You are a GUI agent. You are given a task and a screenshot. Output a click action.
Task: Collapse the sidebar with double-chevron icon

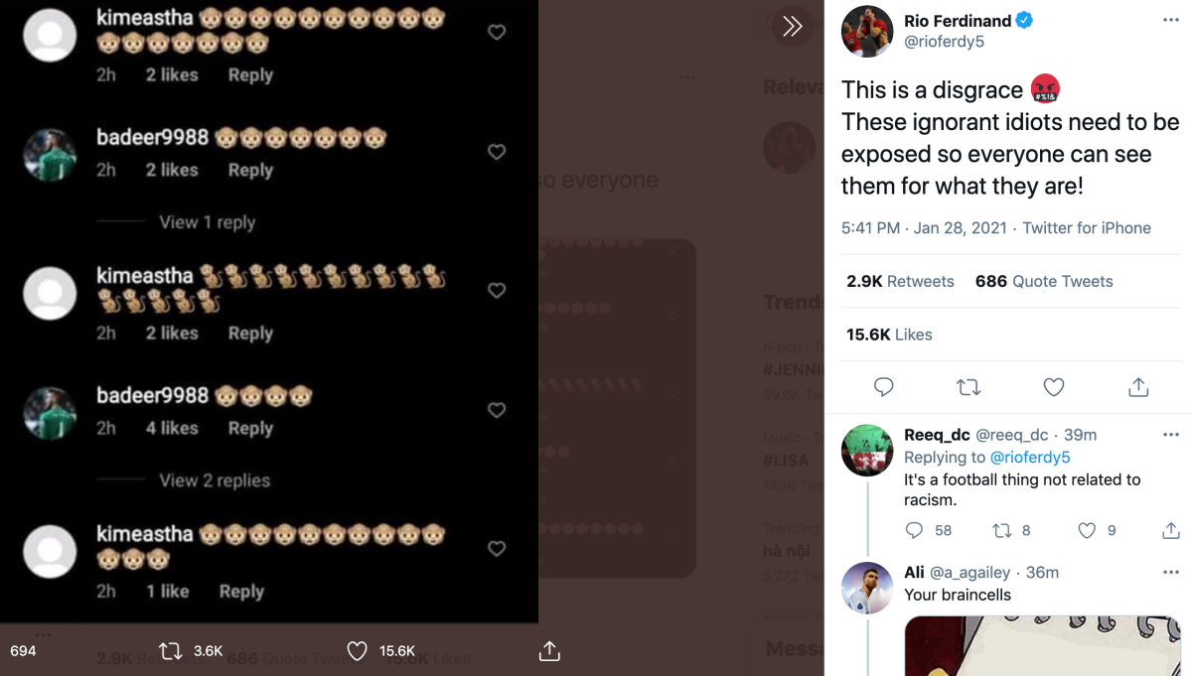click(x=792, y=27)
